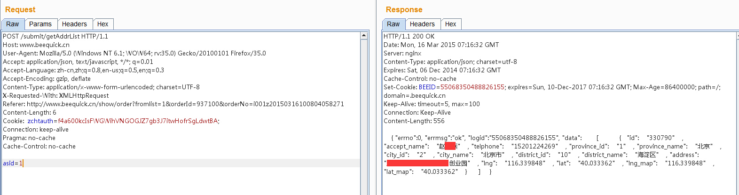This screenshot has width=739, height=195.
Task: Open the Request Raw tab
Action: point(13,24)
